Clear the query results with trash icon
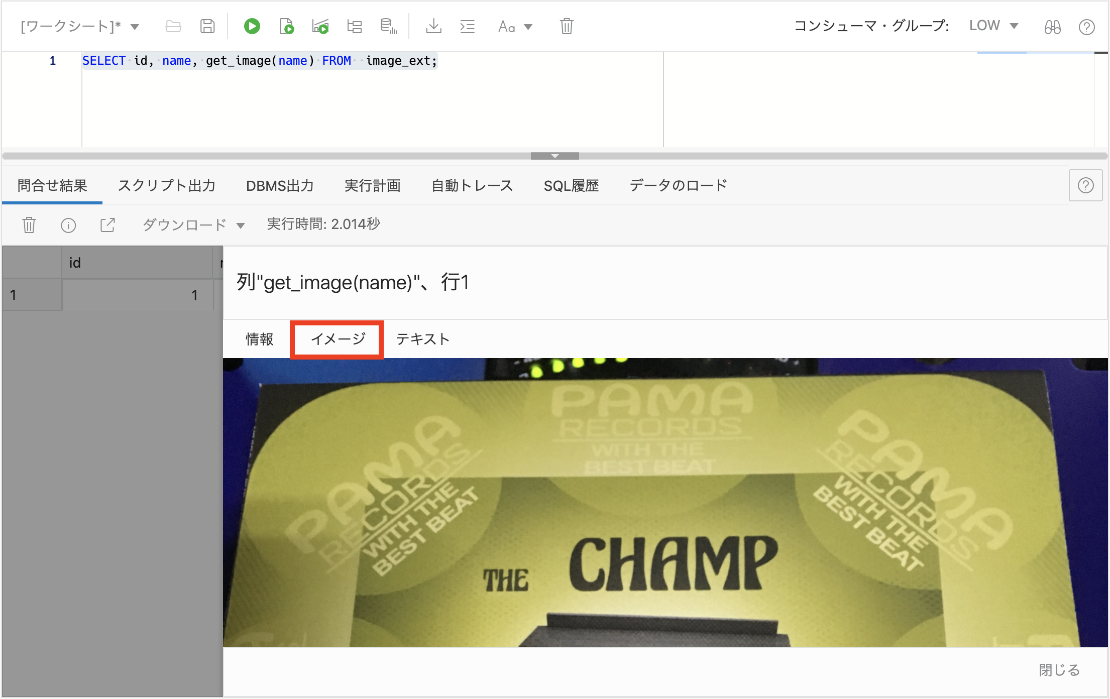 pyautogui.click(x=29, y=224)
